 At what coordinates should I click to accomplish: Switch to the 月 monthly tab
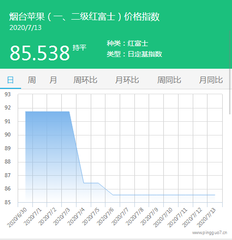click(x=53, y=80)
